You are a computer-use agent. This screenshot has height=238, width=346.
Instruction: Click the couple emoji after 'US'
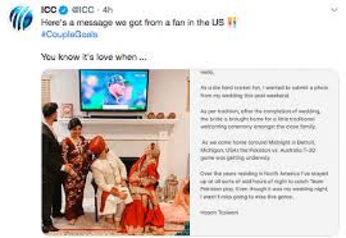pos(232,22)
